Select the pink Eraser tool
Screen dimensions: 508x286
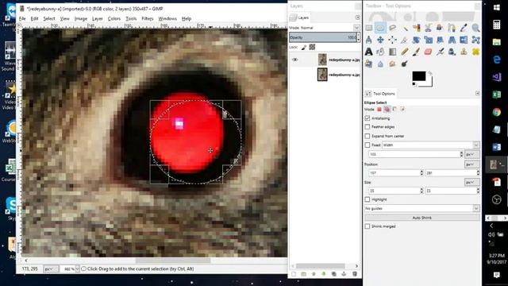pos(428,52)
